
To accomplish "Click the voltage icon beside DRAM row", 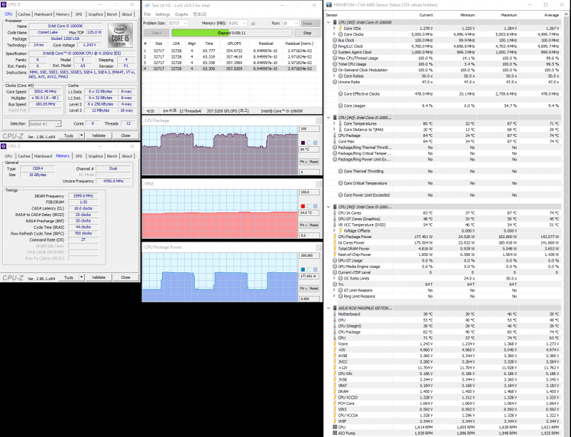I will tap(335, 391).
